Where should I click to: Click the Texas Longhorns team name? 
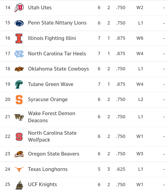48,169
